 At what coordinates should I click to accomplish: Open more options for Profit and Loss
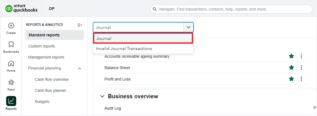tap(301, 79)
